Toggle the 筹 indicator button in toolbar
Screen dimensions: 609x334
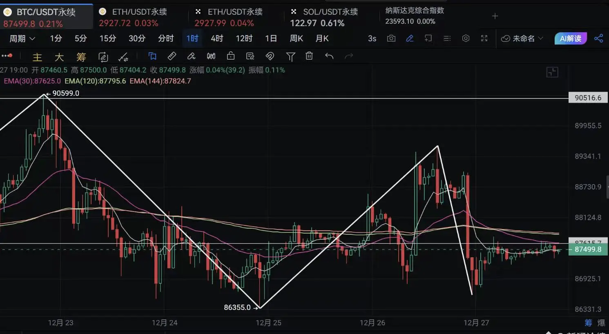click(x=81, y=57)
